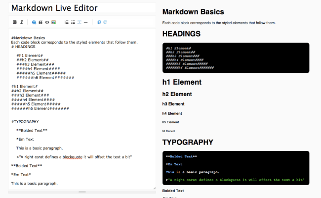Click 'Each code block corresponds' sentence in the preview
The height and width of the screenshot is (198, 321).
219,23
